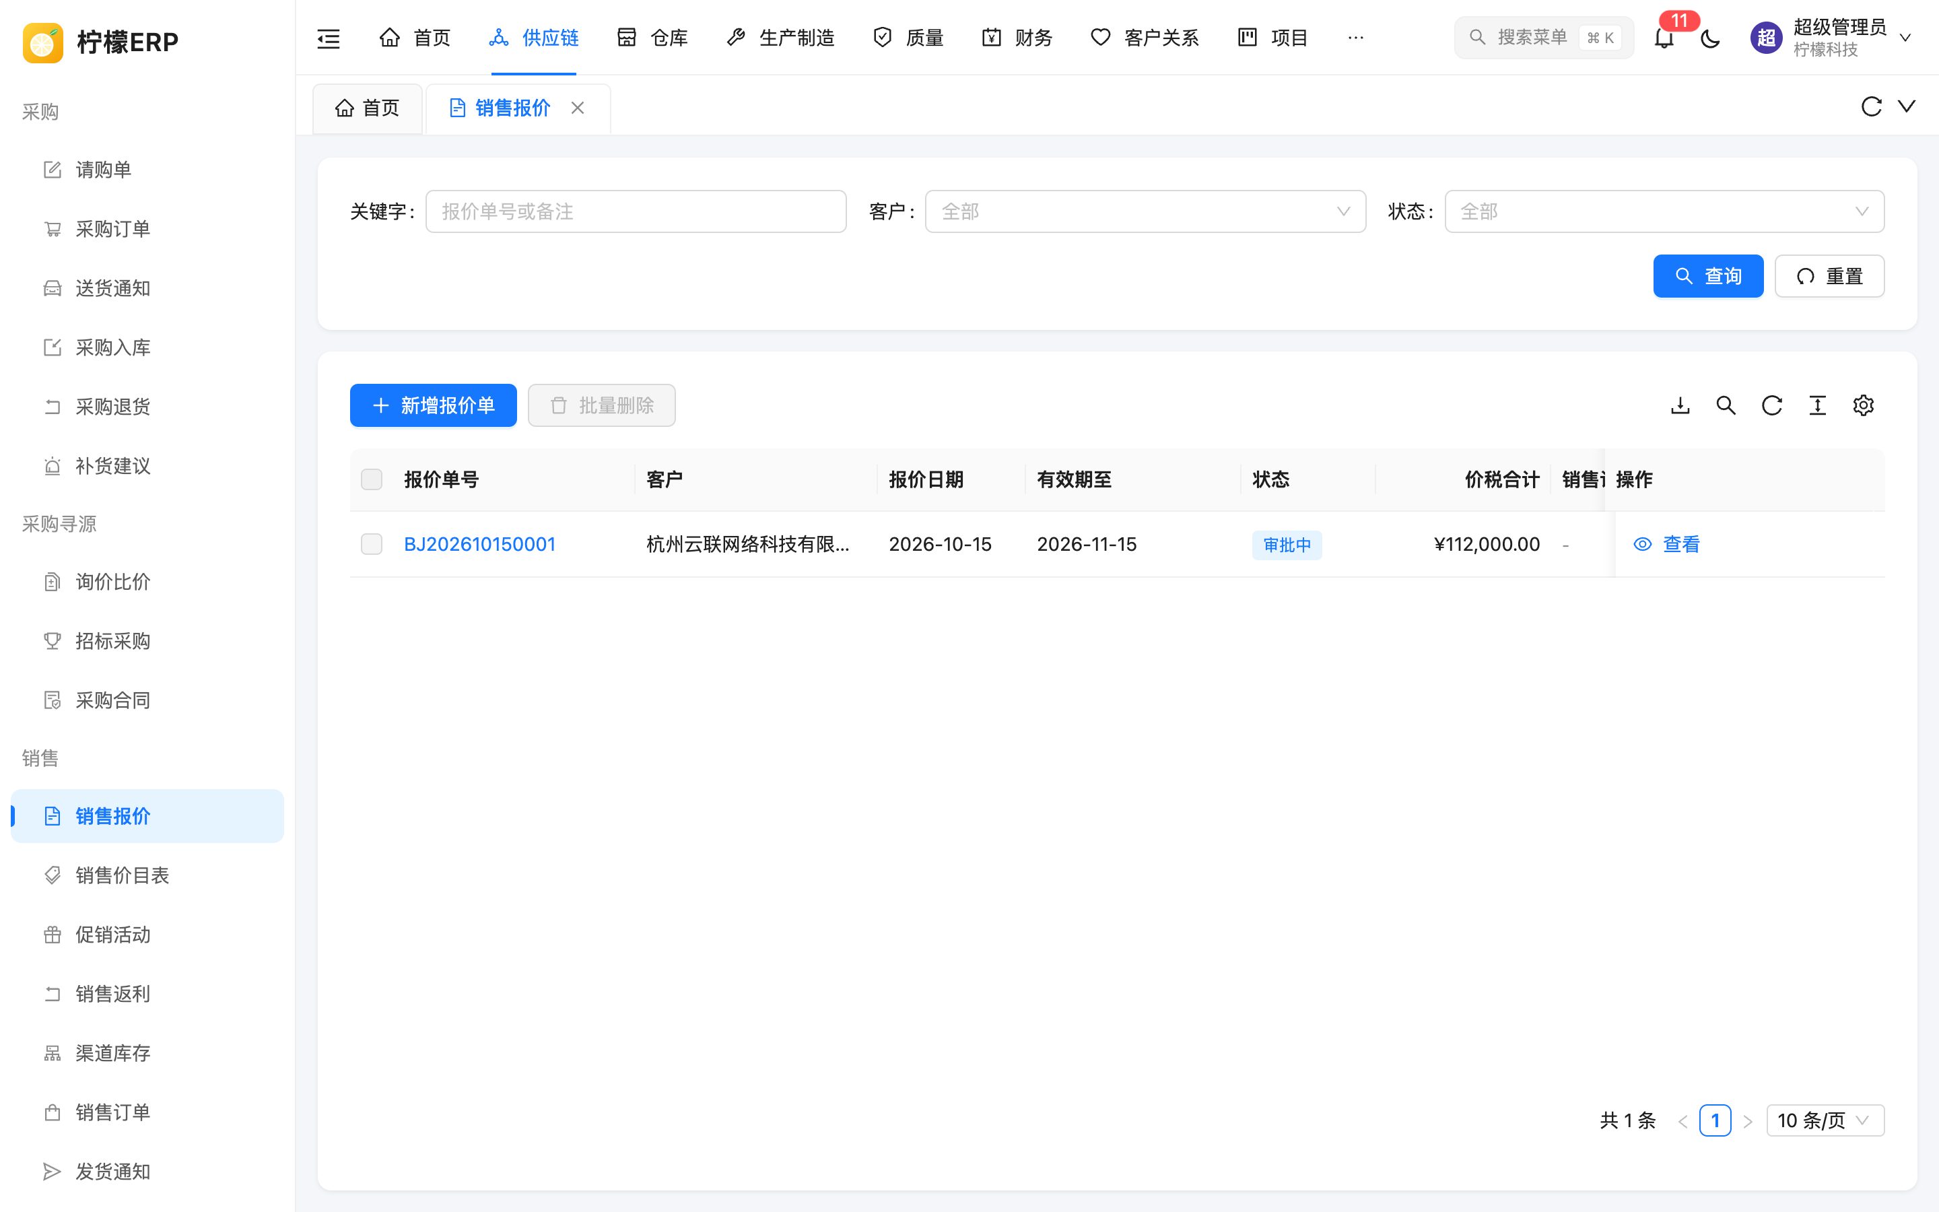Image resolution: width=1939 pixels, height=1212 pixels.
Task: Open the notifications bell
Action: point(1664,38)
